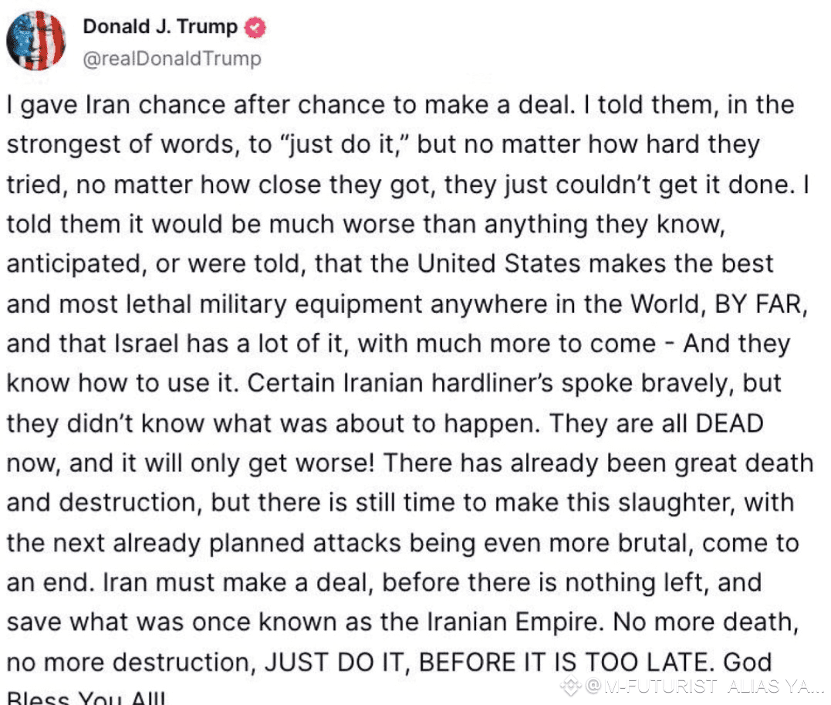The height and width of the screenshot is (705, 831).
Task: Click the flag-painted profile avatar
Action: click(36, 41)
